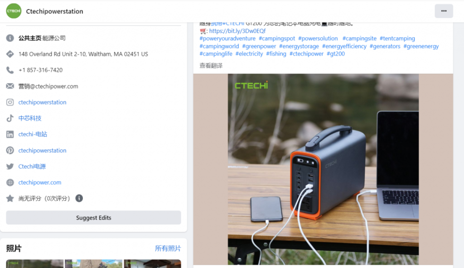The image size is (464, 268).
Task: Click 查看翻译 to see translation
Action: (x=211, y=66)
